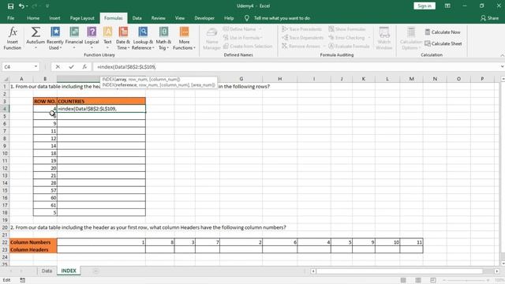Open Math & Trig functions

pyautogui.click(x=163, y=39)
